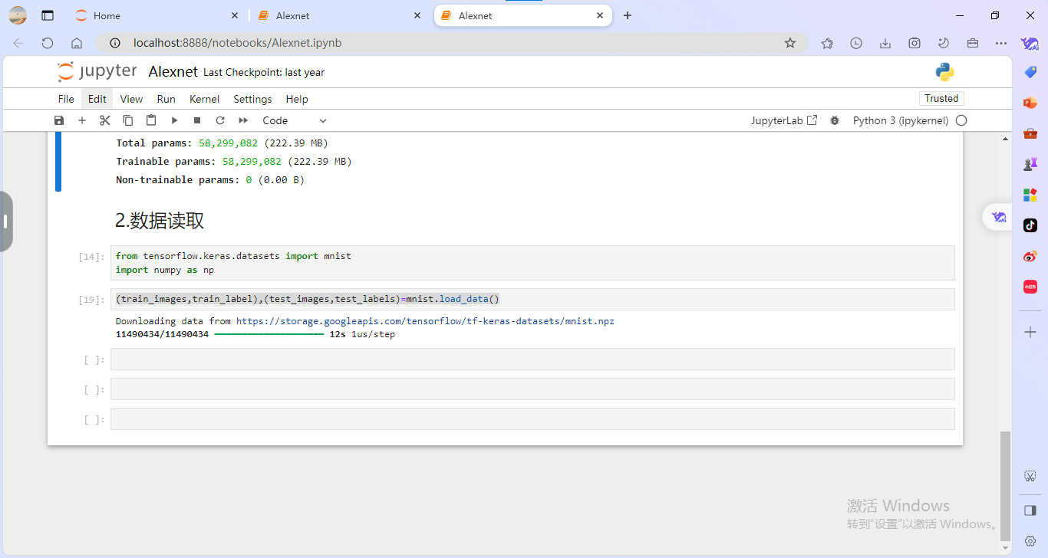Image resolution: width=1048 pixels, height=558 pixels.
Task: Copy the selected cell with copy icon
Action: [x=128, y=120]
